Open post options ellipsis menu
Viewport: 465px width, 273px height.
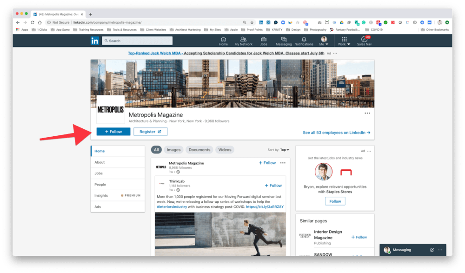[x=283, y=163]
